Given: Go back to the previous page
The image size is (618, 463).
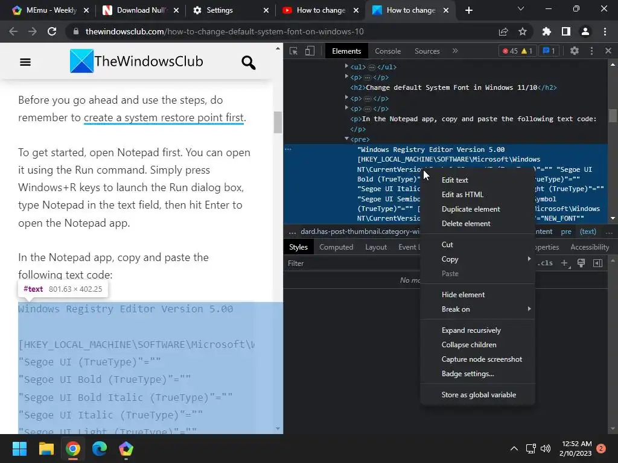Looking at the screenshot, I should pos(13,31).
